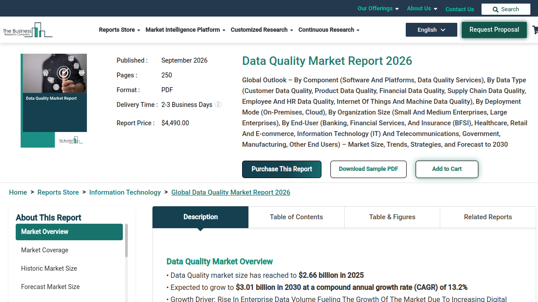Open the English language selector
The height and width of the screenshot is (302, 538).
click(x=431, y=30)
